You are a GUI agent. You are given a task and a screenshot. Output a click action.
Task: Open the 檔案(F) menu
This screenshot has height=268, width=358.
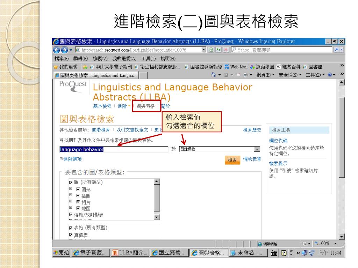click(x=62, y=59)
